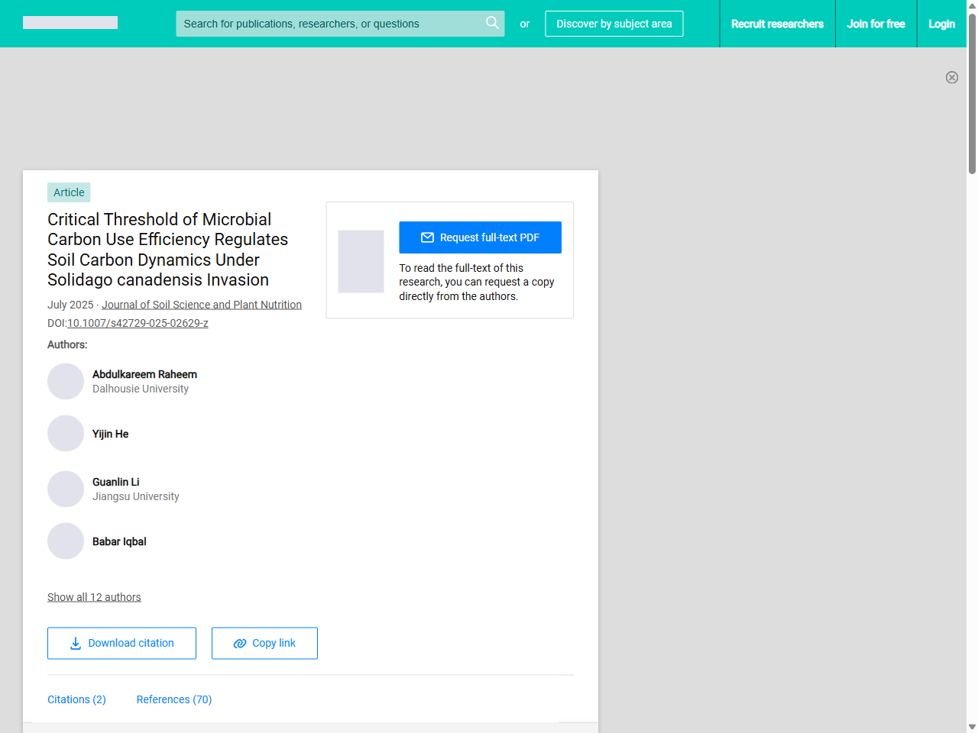This screenshot has width=978, height=733.
Task: Request the full-text PDF
Action: coord(480,237)
